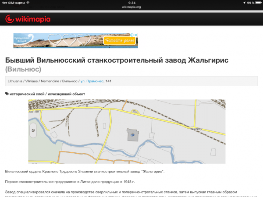The width and height of the screenshot is (263, 197).
Task: Open the исторический слой category tag
Action: tap(26, 94)
